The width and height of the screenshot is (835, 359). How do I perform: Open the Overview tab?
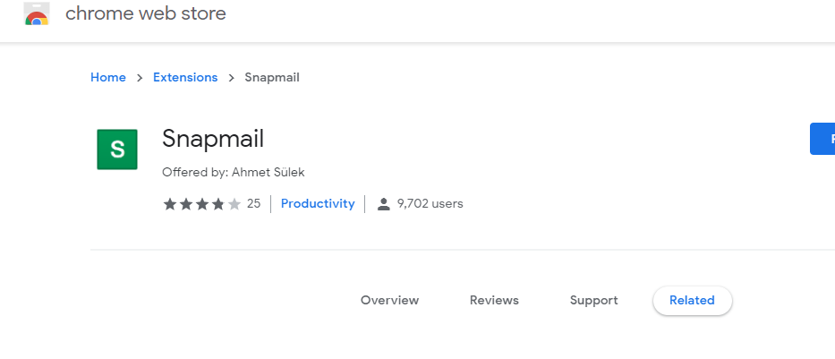(x=389, y=301)
